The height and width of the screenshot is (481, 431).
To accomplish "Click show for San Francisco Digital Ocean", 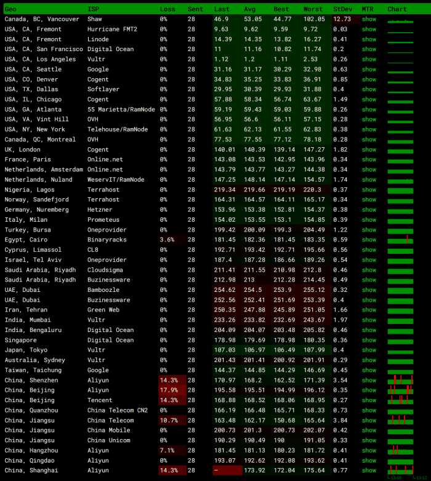I will click(x=369, y=49).
